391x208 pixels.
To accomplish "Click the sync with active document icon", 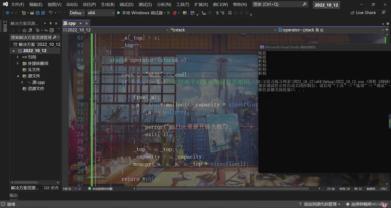I will pos(46,30).
